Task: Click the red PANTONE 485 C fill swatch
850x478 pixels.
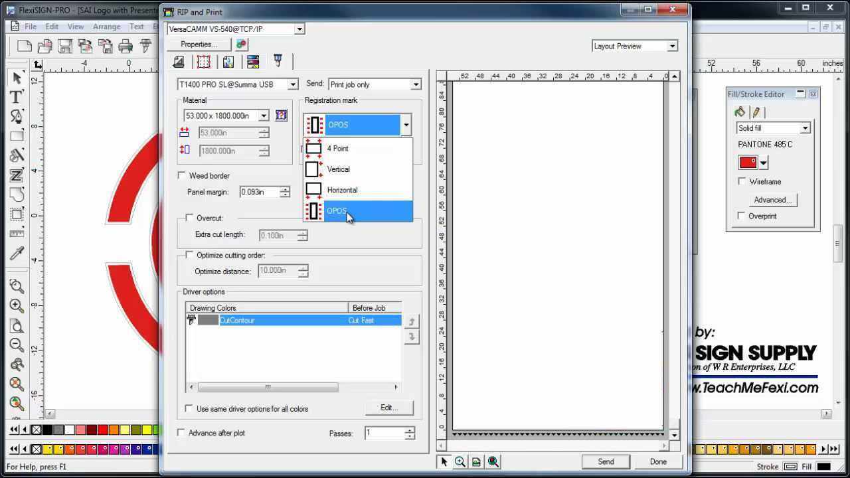Action: [748, 163]
